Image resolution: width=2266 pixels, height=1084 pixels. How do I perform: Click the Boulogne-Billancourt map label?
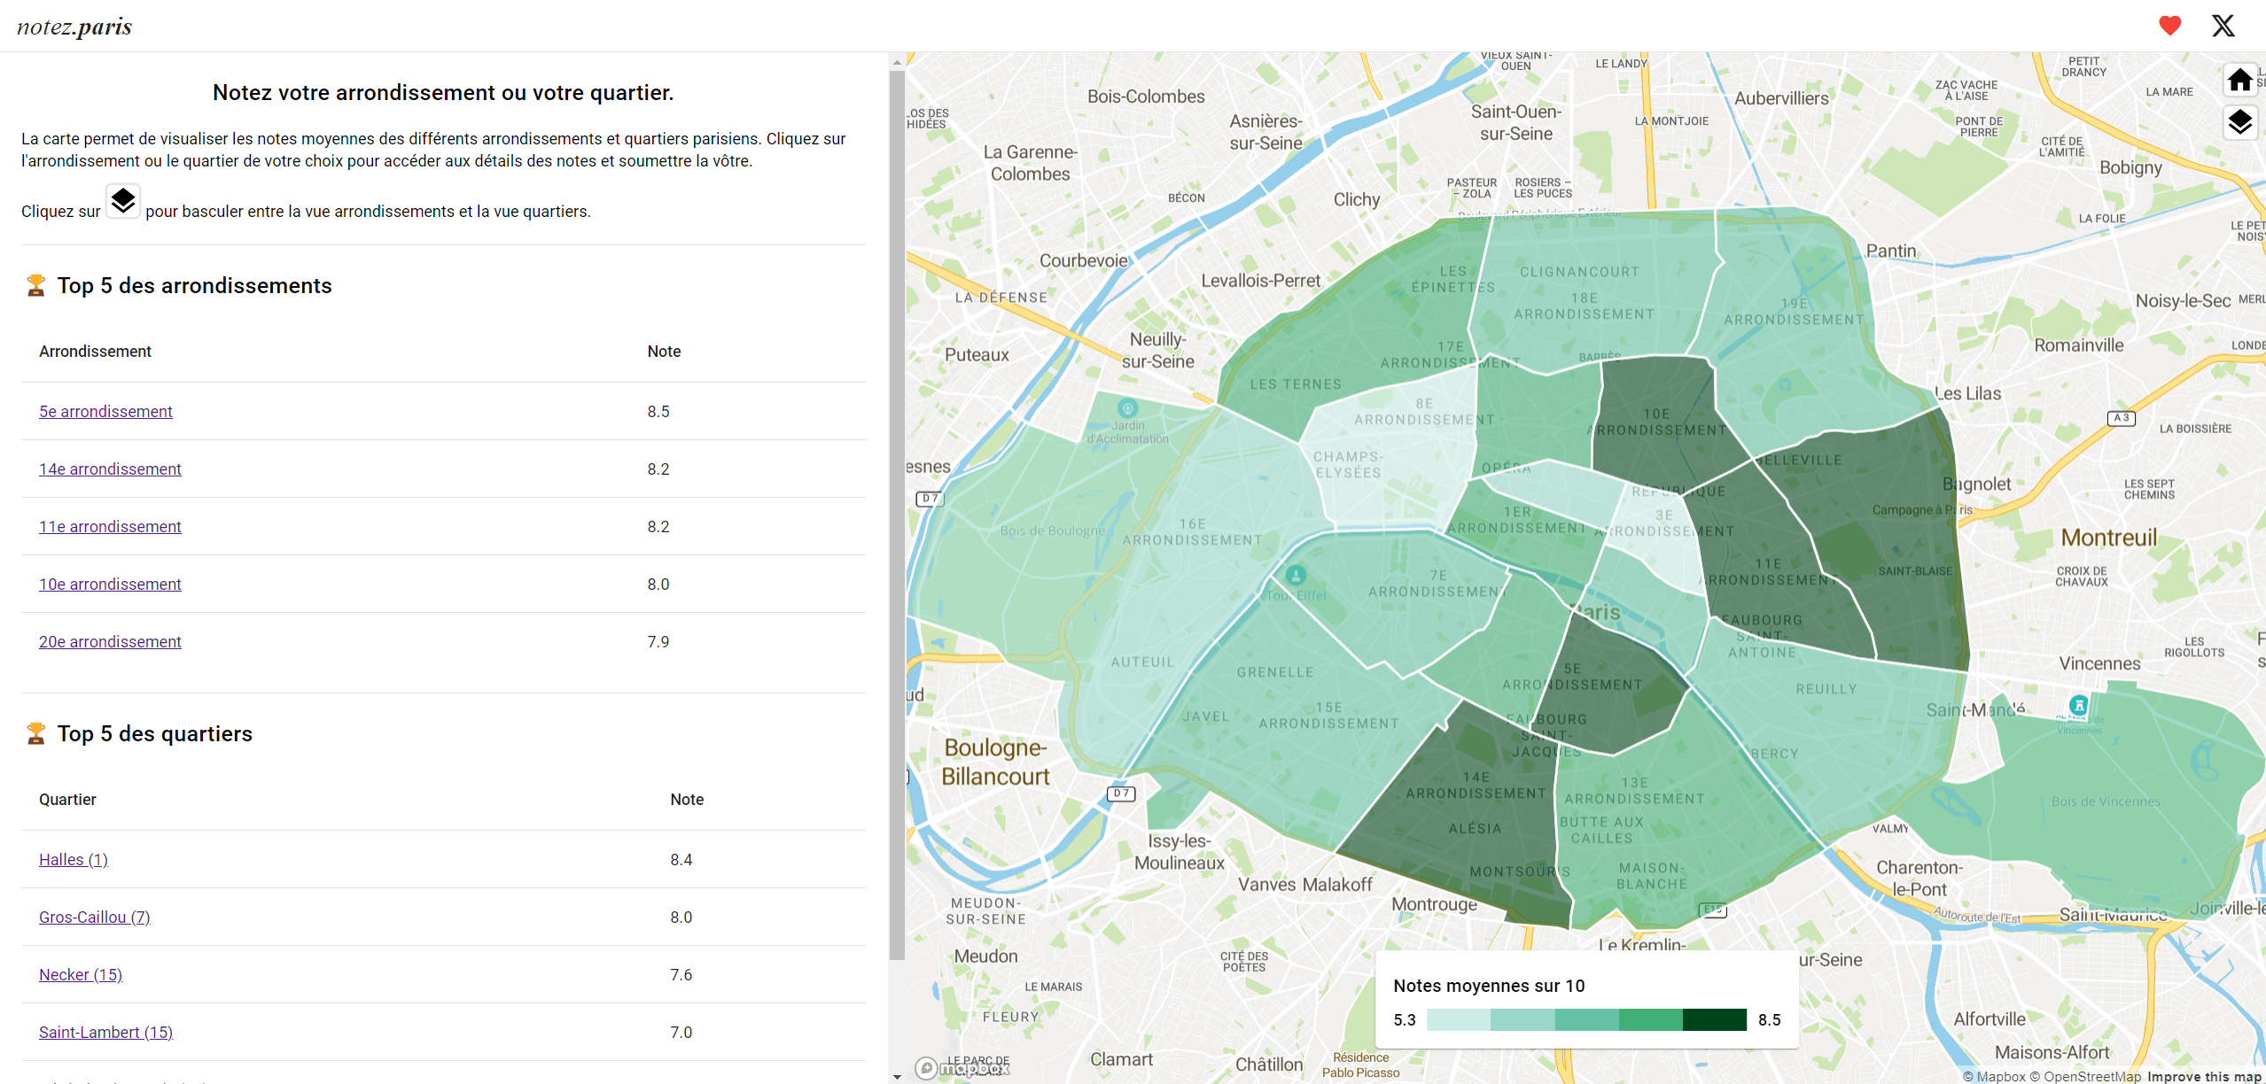[994, 762]
